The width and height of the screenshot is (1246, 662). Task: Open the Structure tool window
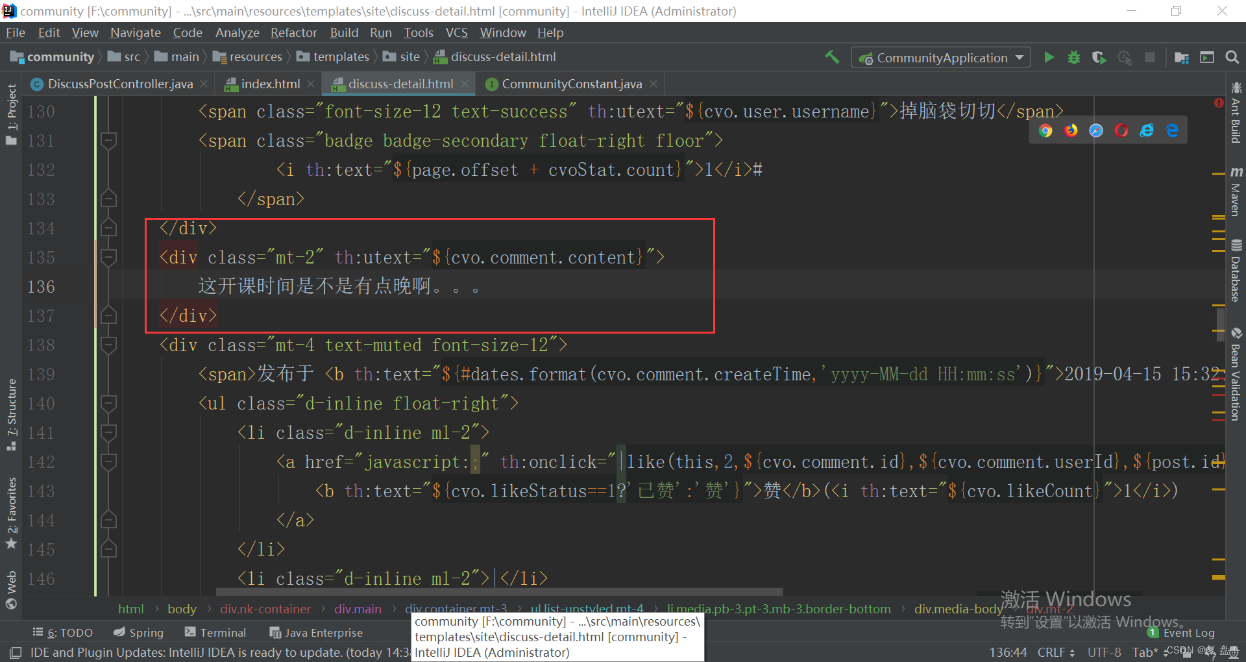[12, 414]
